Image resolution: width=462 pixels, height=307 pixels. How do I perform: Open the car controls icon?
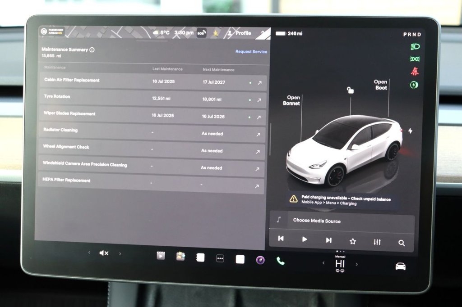(400, 266)
